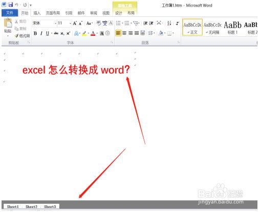Open the Change Case (Aa) dropdown
The image size is (259, 212).
tap(90, 23)
